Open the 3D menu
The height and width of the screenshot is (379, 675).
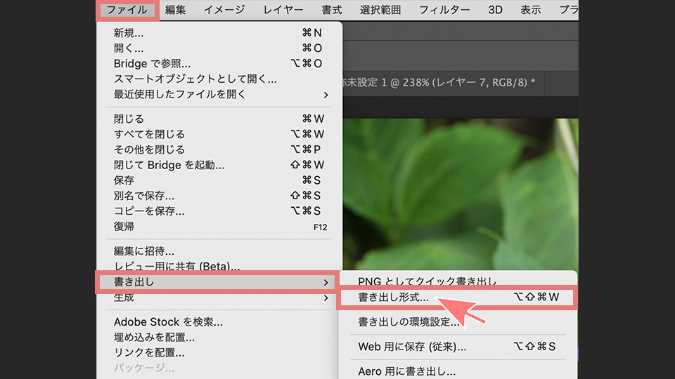[495, 10]
